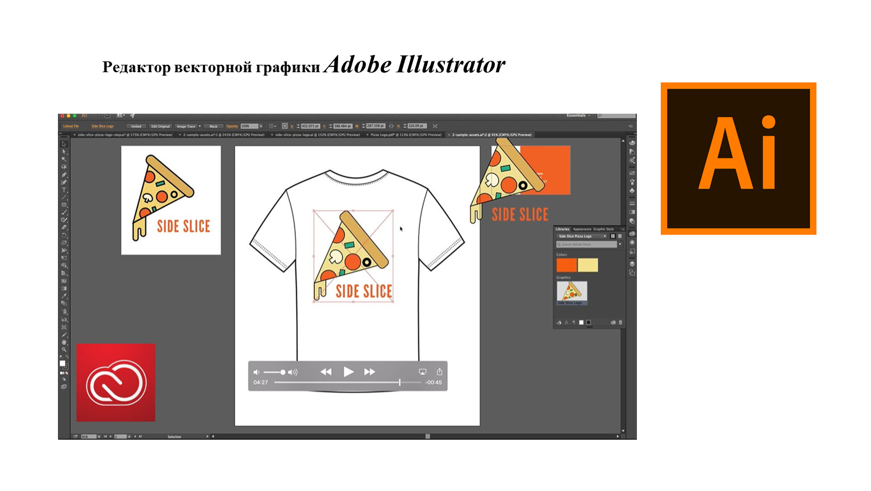Select the Lasso tool
Screen dimensions: 871x491
tap(64, 167)
